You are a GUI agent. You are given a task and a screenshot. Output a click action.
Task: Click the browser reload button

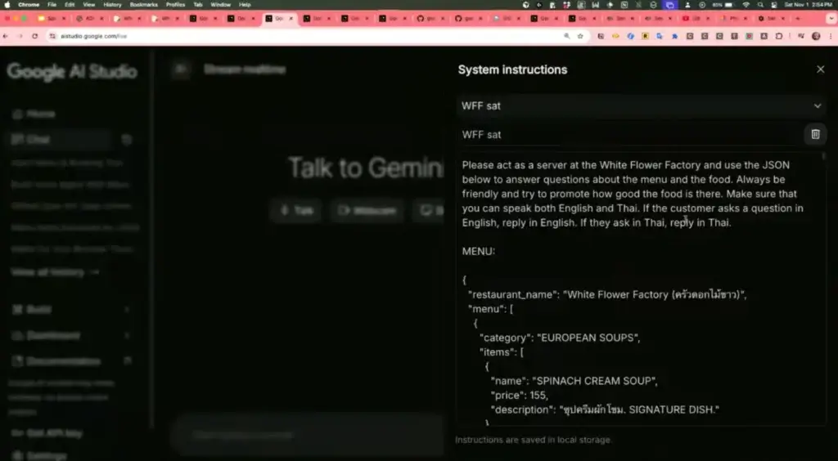tap(34, 36)
